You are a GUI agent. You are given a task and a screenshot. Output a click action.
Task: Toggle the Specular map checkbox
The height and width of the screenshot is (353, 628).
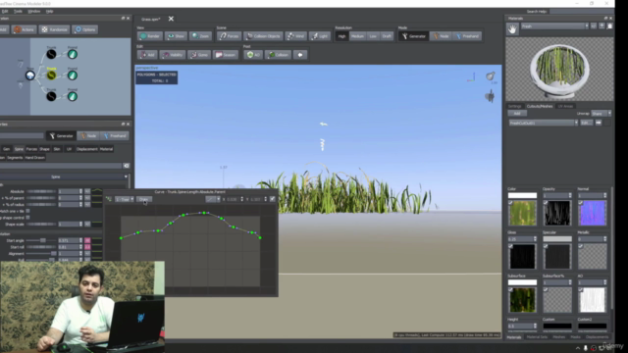[546, 246]
